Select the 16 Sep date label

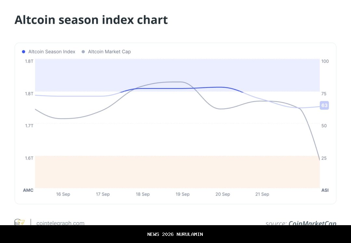[63, 194]
